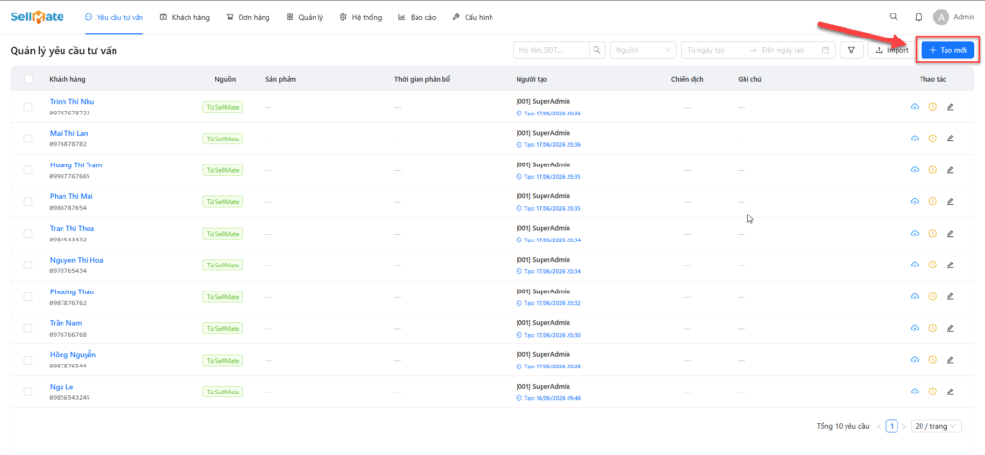
Task: Click the Tạo mới button
Action: coord(947,50)
